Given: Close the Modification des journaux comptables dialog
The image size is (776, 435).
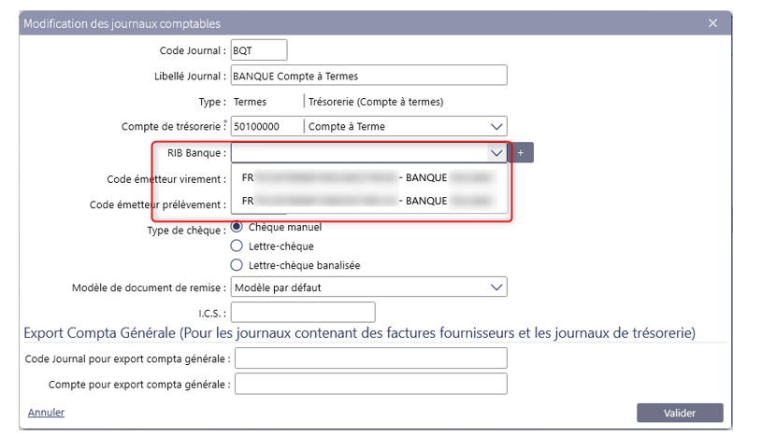Looking at the screenshot, I should [x=712, y=23].
